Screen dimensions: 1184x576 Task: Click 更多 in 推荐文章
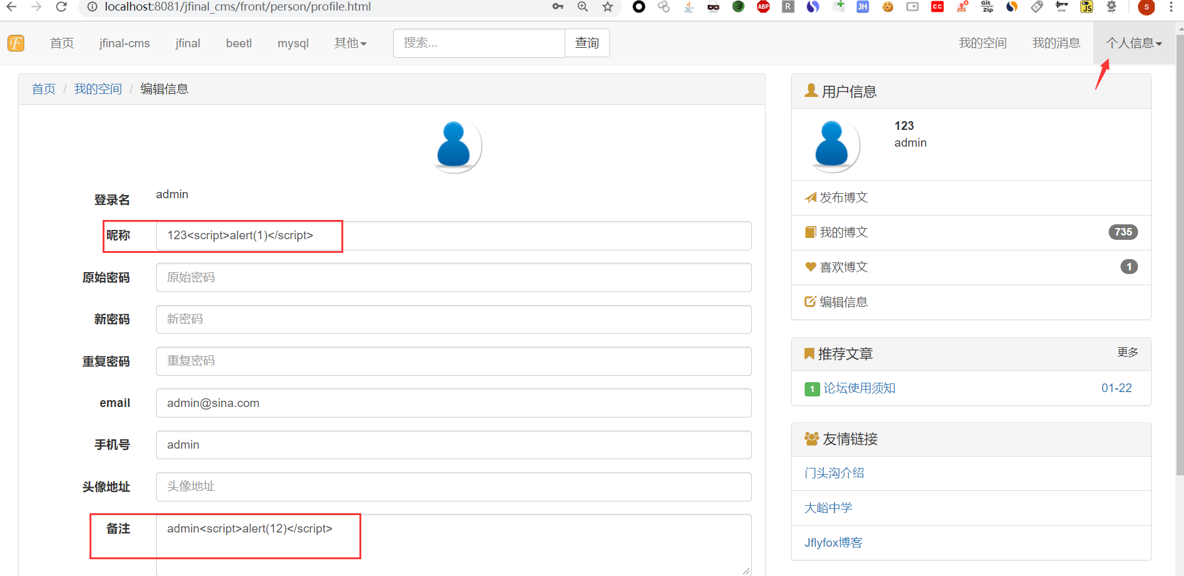pos(1127,352)
